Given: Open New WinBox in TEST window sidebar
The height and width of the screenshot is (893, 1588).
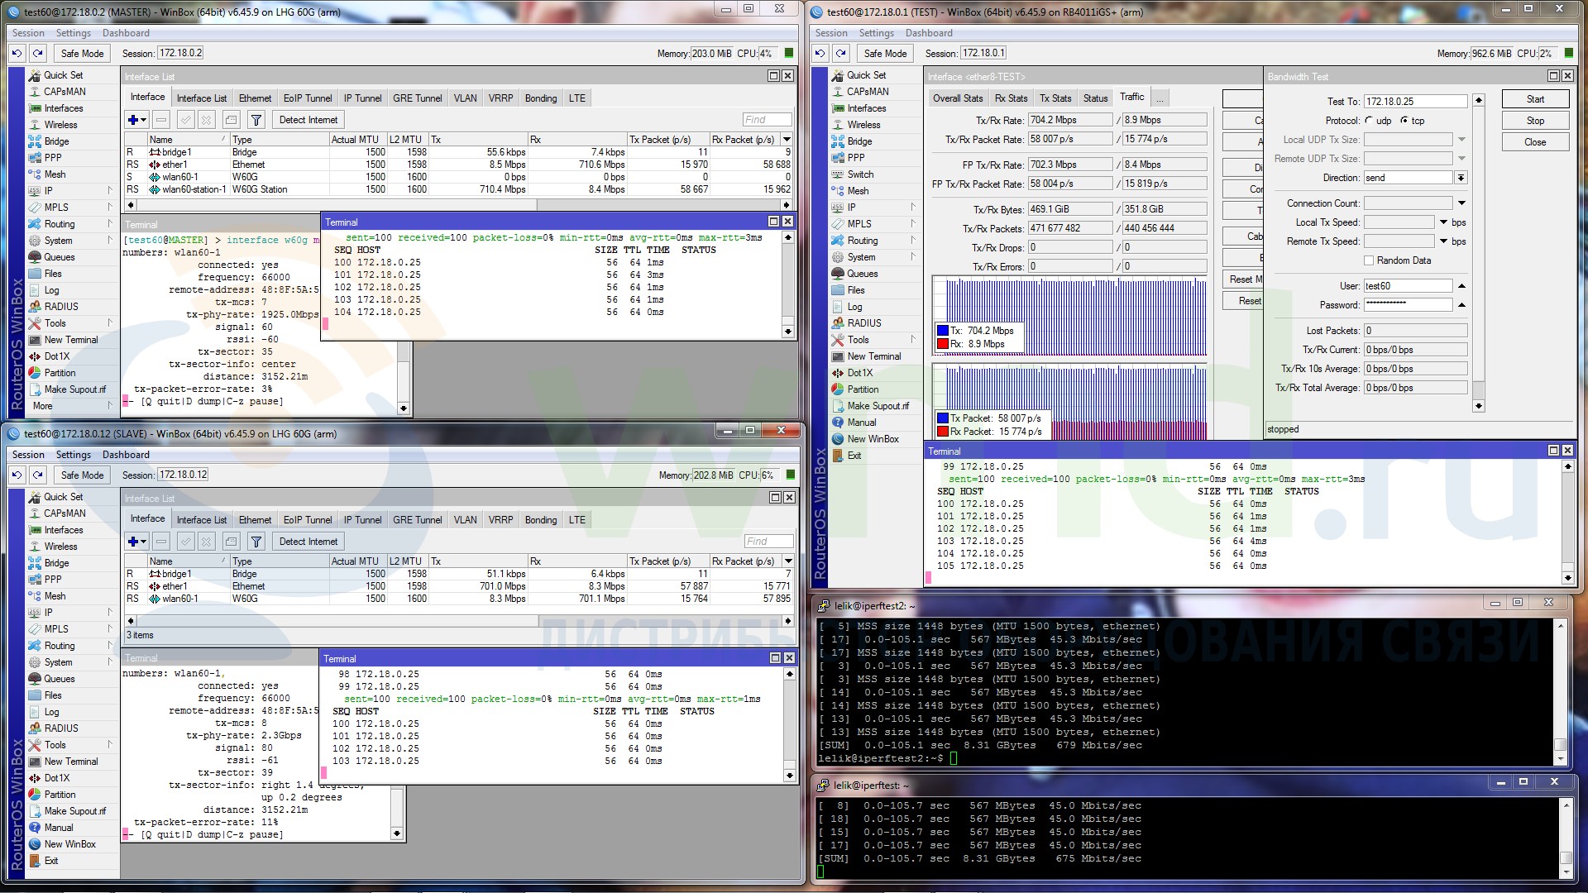Looking at the screenshot, I should 873,439.
